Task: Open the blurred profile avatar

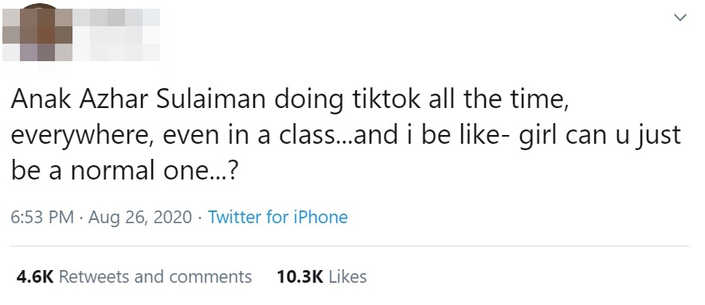Action: tap(37, 35)
